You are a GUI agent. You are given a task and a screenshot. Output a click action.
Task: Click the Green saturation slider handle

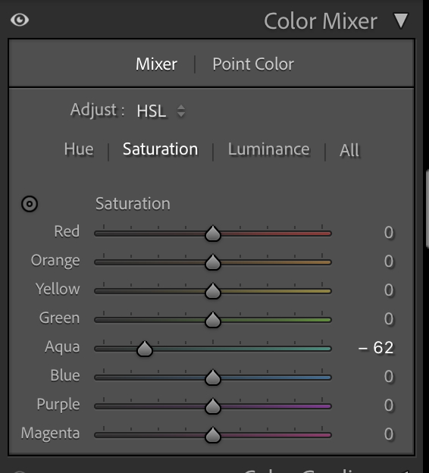[x=213, y=320]
